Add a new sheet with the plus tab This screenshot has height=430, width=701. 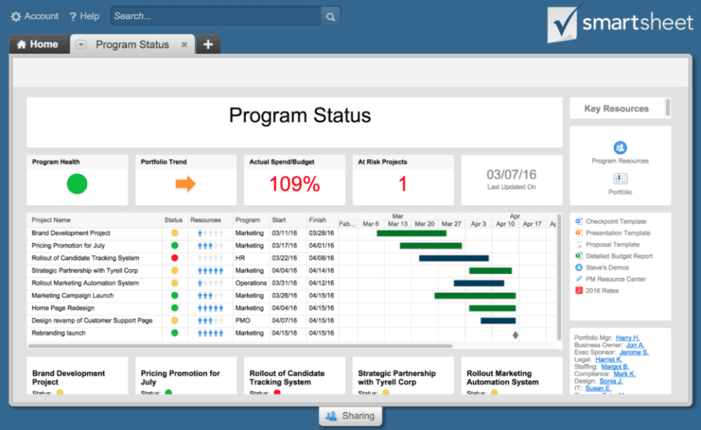(208, 44)
